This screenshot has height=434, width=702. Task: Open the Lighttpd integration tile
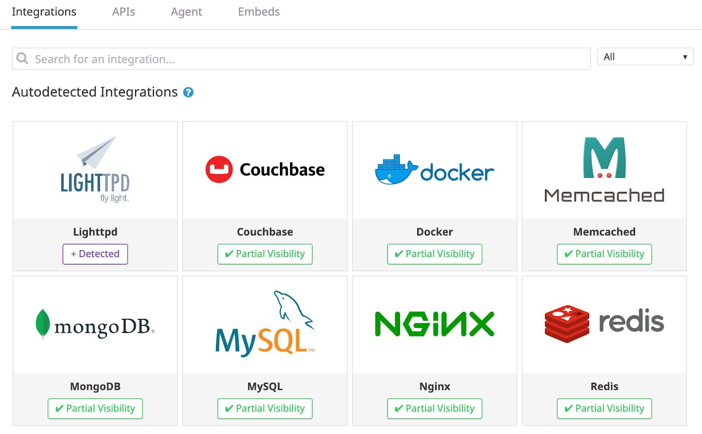click(x=95, y=171)
